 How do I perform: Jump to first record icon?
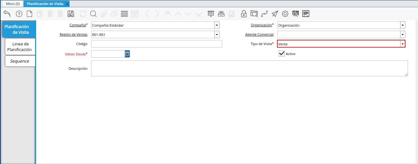[x=168, y=14]
